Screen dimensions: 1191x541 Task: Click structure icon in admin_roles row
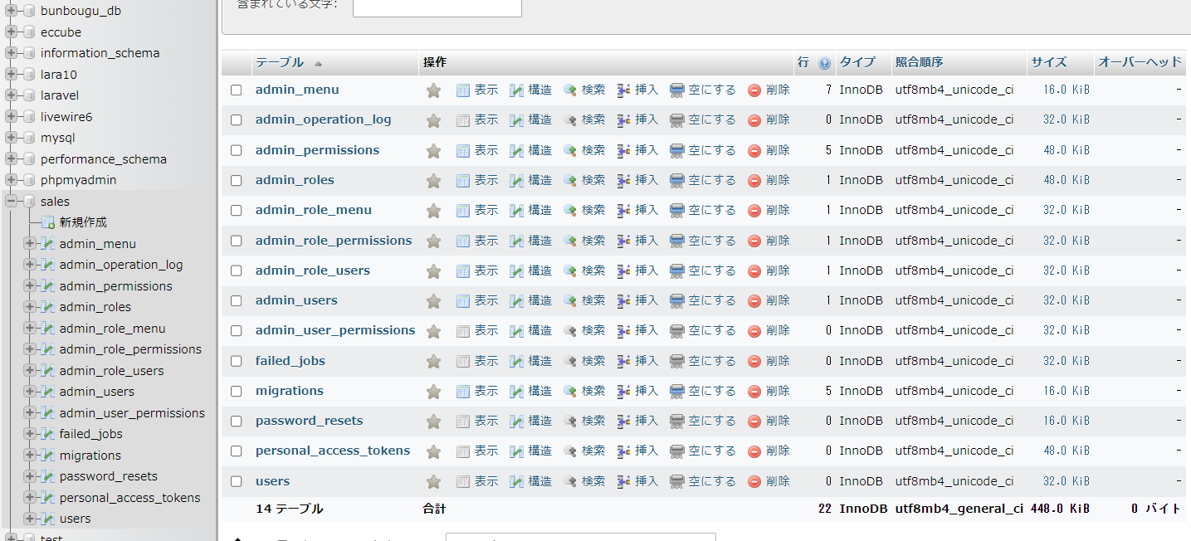click(x=516, y=181)
